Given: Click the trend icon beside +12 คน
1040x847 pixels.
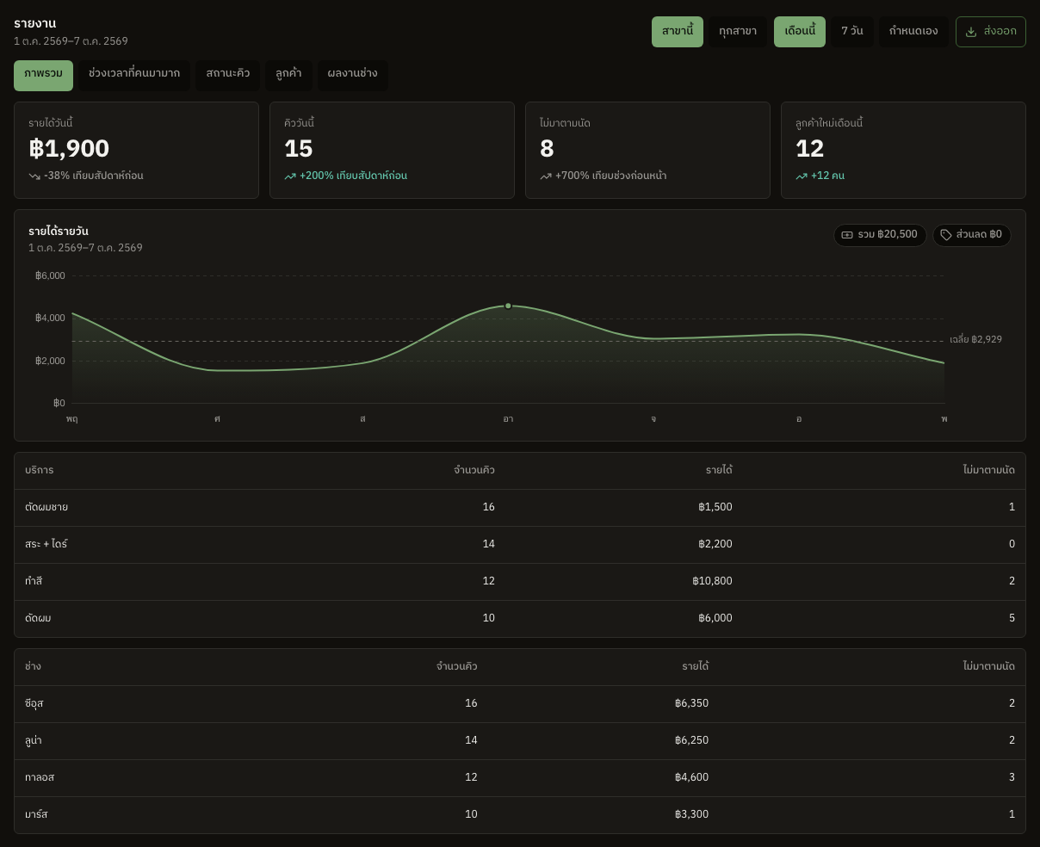Looking at the screenshot, I should pyautogui.click(x=802, y=176).
